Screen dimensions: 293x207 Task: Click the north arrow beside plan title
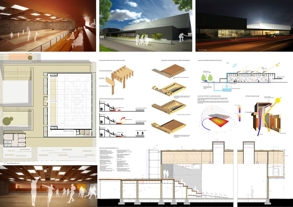pyautogui.click(x=5, y=163)
